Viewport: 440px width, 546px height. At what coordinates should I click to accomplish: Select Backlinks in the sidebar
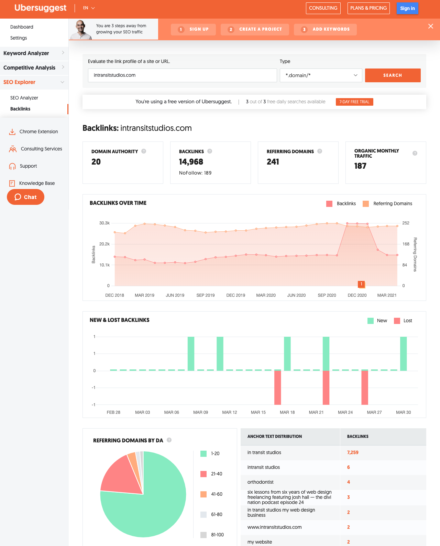20,109
